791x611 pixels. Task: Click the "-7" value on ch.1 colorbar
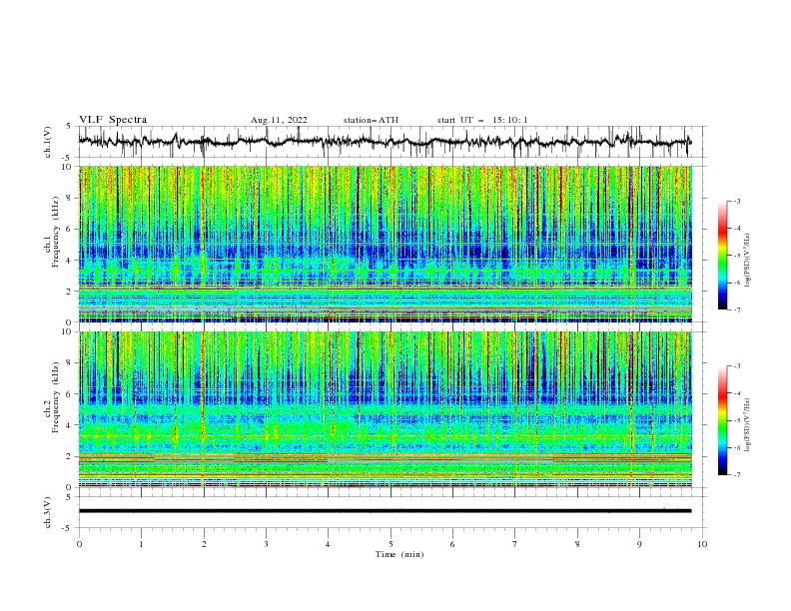(736, 309)
